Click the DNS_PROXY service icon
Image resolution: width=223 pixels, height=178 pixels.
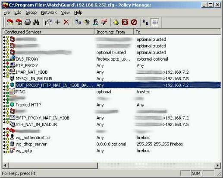13,58
